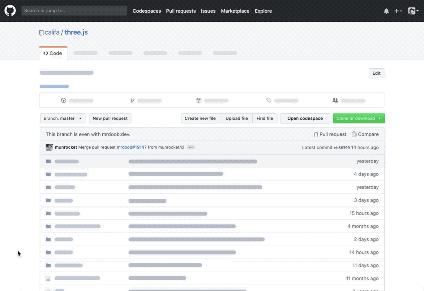Viewport: 424px width, 291px height.
Task: Click munrocket's avatar in the commit bar
Action: pos(49,147)
